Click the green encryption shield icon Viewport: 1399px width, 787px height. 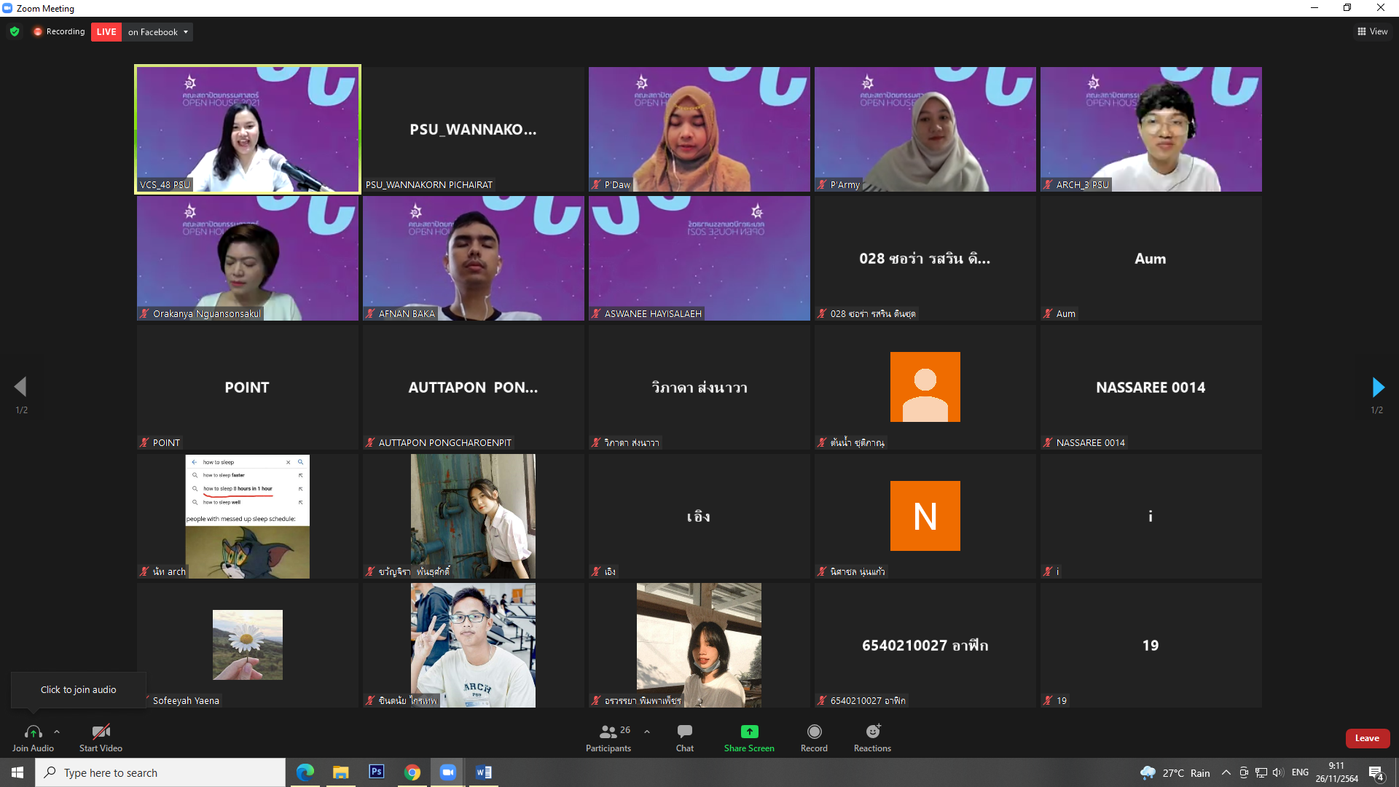[x=15, y=31]
